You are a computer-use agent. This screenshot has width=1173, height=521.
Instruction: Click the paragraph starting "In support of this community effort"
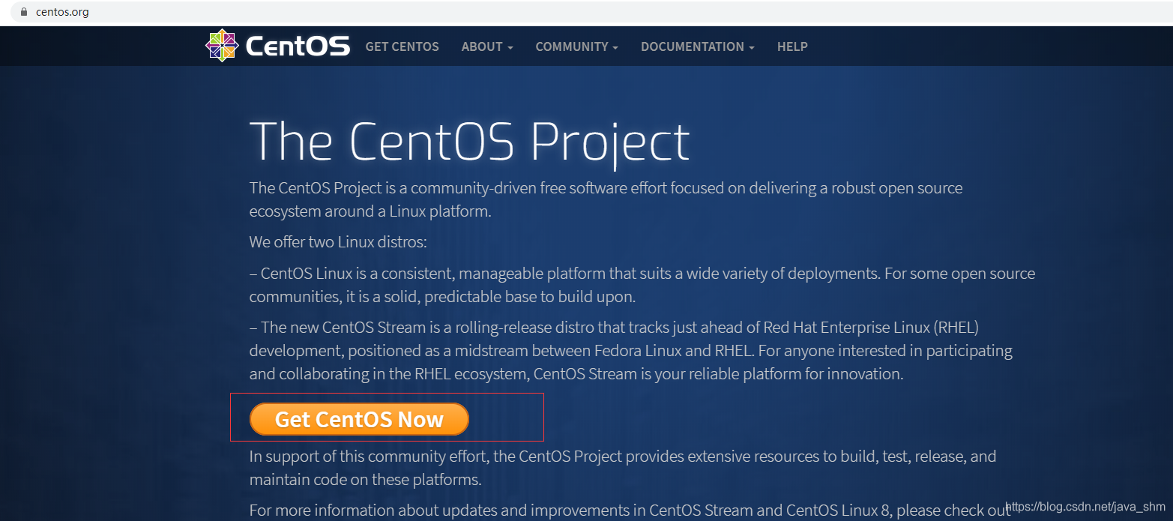[623, 467]
